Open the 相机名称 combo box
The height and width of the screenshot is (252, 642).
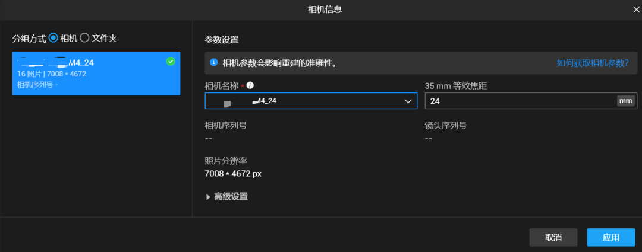pos(311,101)
